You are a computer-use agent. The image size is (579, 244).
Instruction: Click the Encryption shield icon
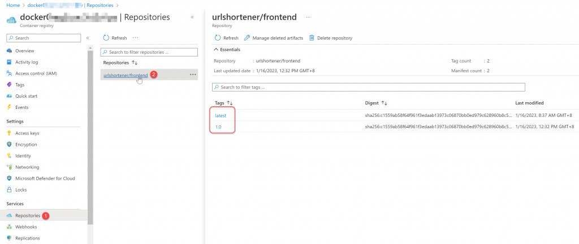(9, 145)
